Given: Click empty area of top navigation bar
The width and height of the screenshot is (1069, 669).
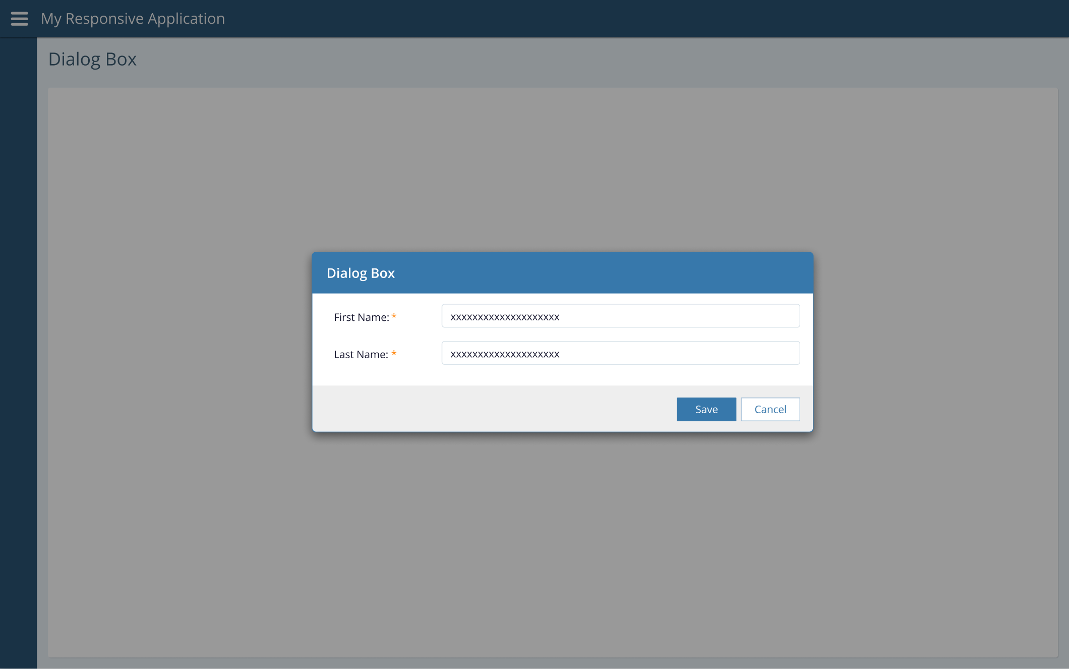Looking at the screenshot, I should point(656,19).
